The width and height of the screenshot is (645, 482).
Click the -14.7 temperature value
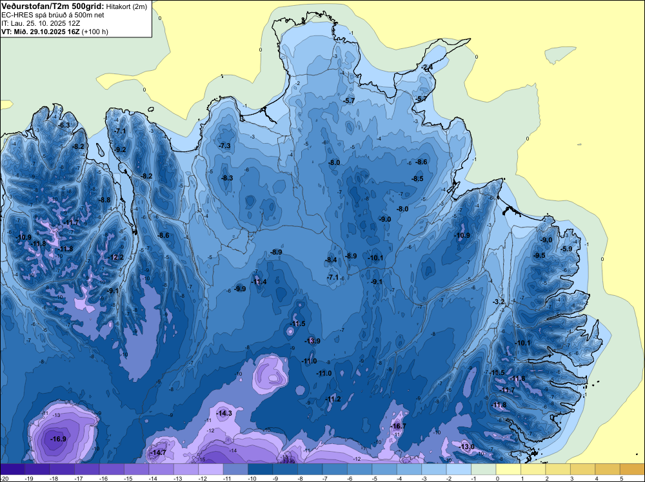tap(159, 452)
